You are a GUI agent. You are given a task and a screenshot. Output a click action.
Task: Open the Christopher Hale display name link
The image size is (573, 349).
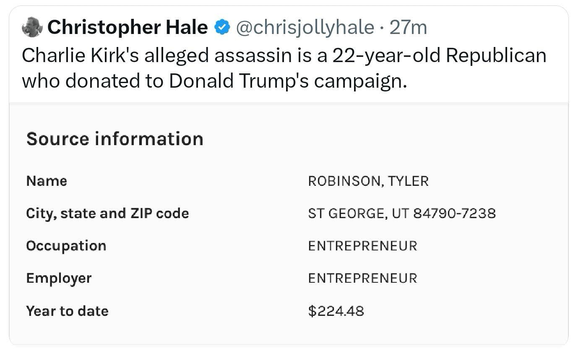[x=127, y=28]
